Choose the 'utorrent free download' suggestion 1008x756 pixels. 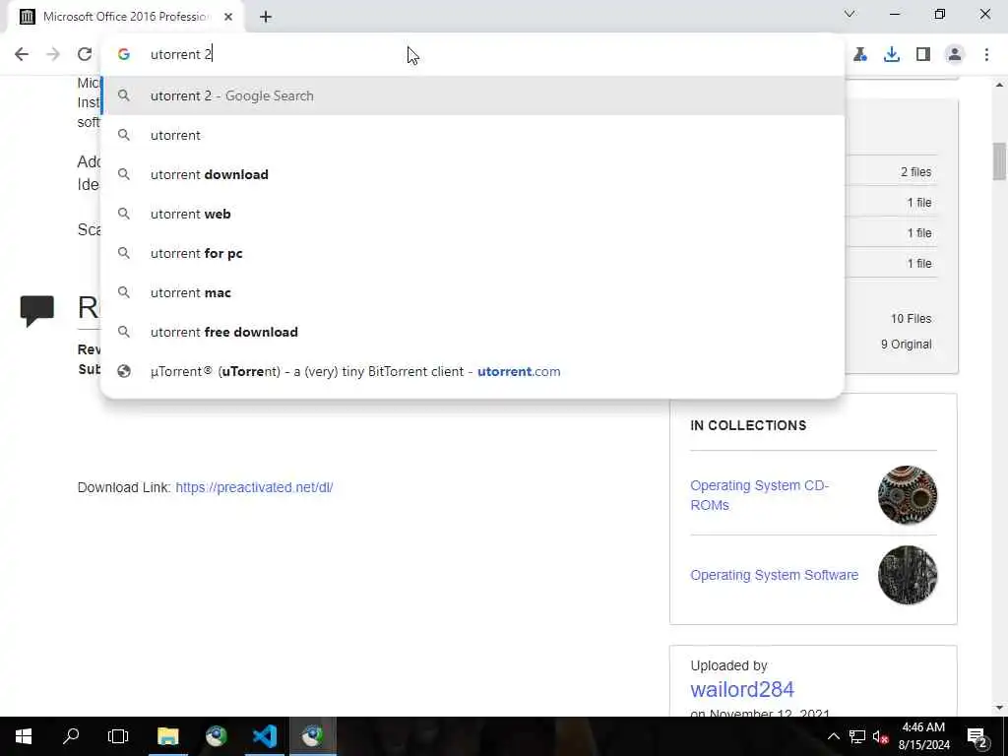point(472,332)
